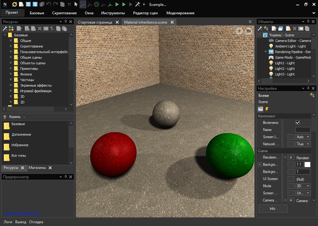The height and width of the screenshot is (226, 318).
Task: Click the first green play button
Action: click(x=117, y=4)
